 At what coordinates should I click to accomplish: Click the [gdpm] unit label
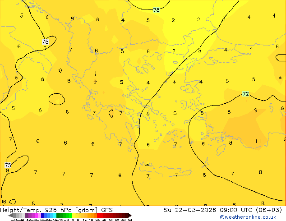point(86,210)
